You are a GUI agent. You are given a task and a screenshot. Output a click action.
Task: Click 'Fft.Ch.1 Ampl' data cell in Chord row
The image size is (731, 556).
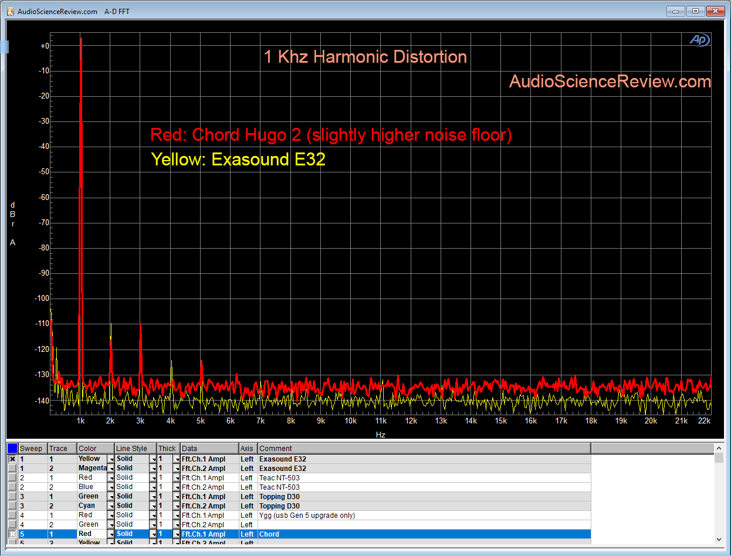[210, 534]
